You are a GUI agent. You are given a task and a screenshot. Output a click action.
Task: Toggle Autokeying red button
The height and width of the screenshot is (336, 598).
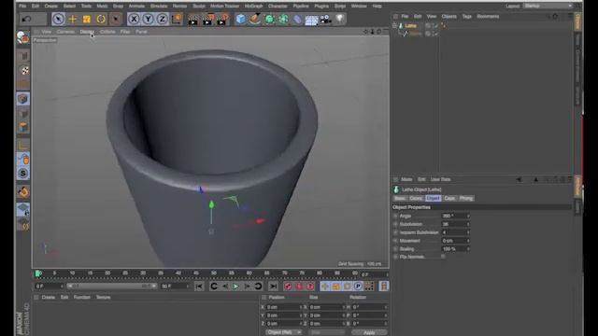299,287
